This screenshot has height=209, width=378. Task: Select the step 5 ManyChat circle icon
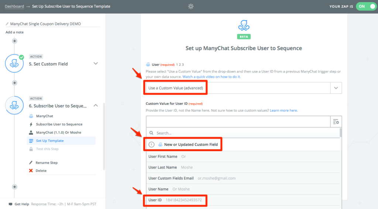14,63
